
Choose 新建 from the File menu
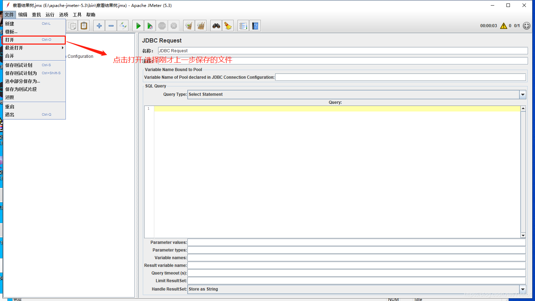click(x=34, y=24)
